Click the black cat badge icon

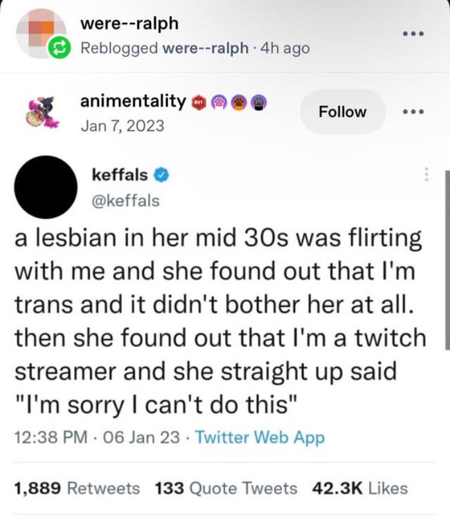(x=260, y=101)
